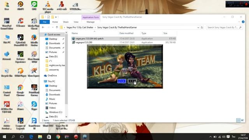This screenshot has height=140, width=249.
Task: Switch to large thumbnails view icon
Action: pos(242,120)
